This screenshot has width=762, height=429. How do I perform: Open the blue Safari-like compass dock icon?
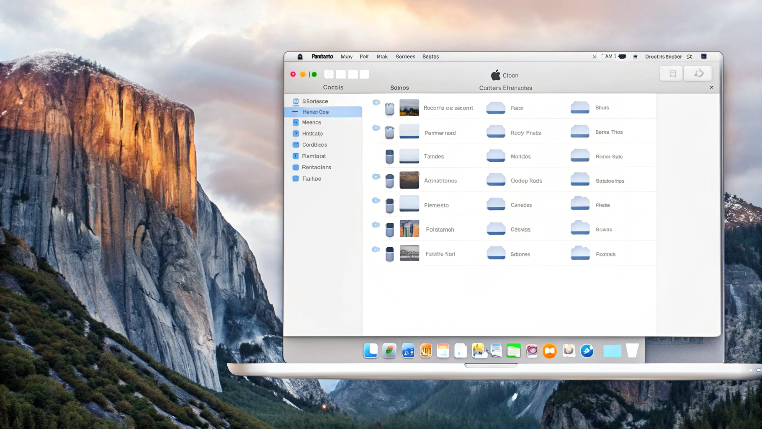pyautogui.click(x=587, y=351)
